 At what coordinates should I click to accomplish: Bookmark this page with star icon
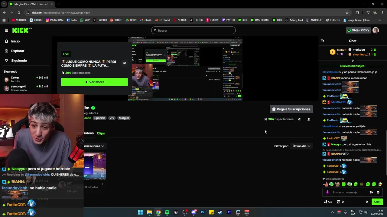pos(347,13)
